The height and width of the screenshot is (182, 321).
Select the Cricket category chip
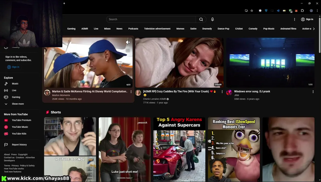pyautogui.click(x=239, y=29)
